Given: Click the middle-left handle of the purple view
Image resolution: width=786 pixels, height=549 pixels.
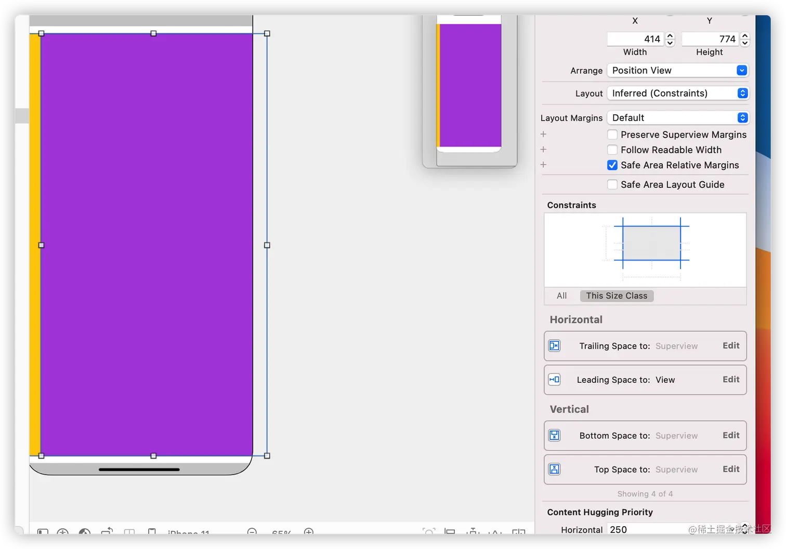Looking at the screenshot, I should pos(42,245).
